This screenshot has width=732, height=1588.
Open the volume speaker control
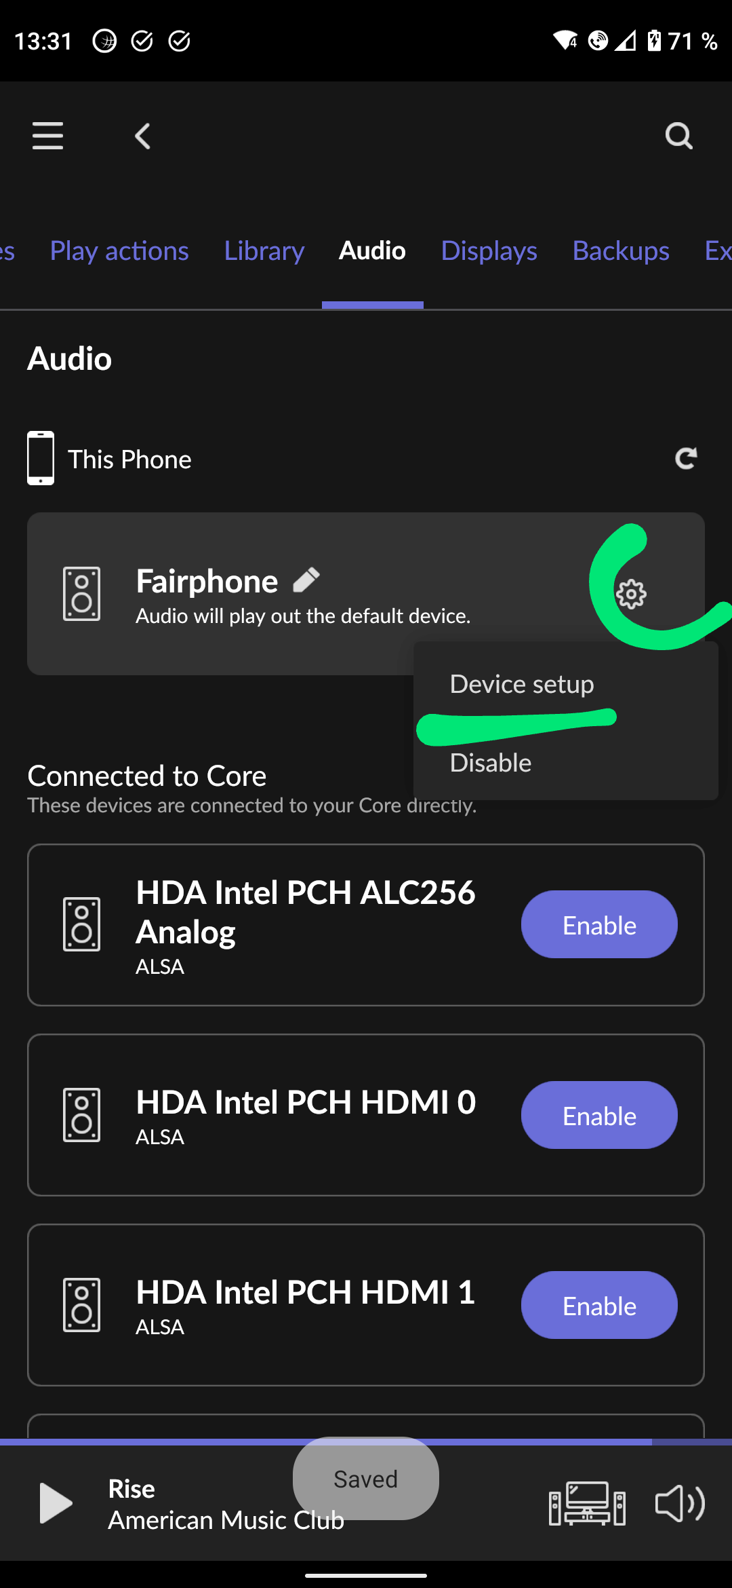(680, 1503)
